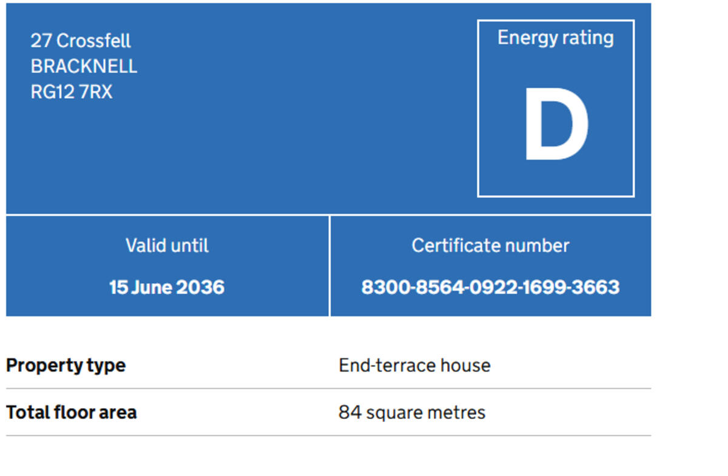The width and height of the screenshot is (728, 476).
Task: Select the expiry date "15 June 2036"
Action: coord(167,287)
